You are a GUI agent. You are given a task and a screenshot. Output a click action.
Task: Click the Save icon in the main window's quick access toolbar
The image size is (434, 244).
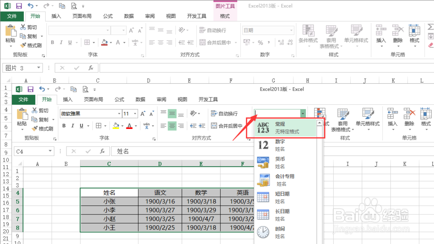[x=19, y=6]
